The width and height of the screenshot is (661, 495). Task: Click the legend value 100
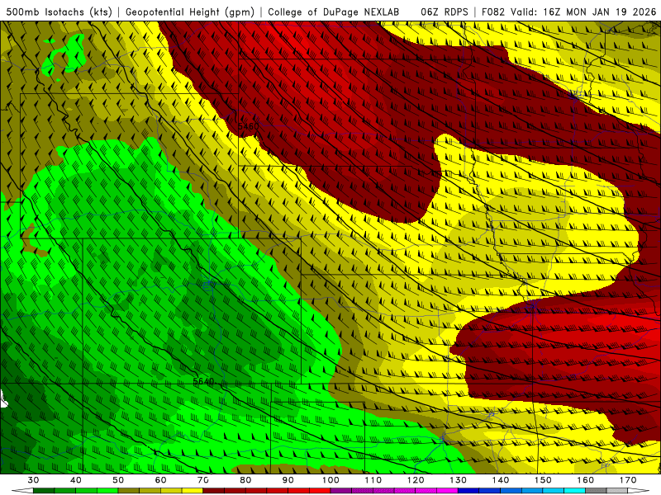pyautogui.click(x=330, y=480)
